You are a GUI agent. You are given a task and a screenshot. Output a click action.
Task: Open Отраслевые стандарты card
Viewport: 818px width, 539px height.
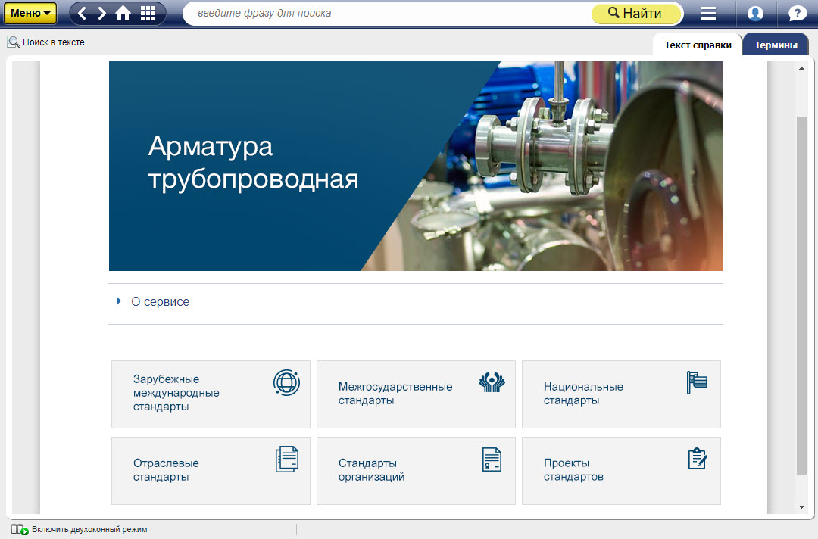point(211,471)
